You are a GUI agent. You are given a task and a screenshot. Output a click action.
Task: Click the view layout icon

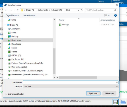pos(106,16)
